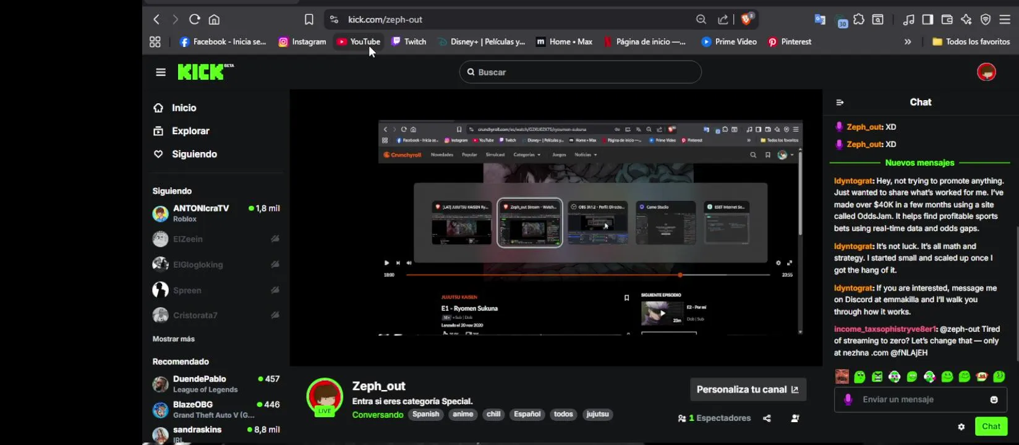Insert the first red-face emote in chat

pyautogui.click(x=842, y=376)
